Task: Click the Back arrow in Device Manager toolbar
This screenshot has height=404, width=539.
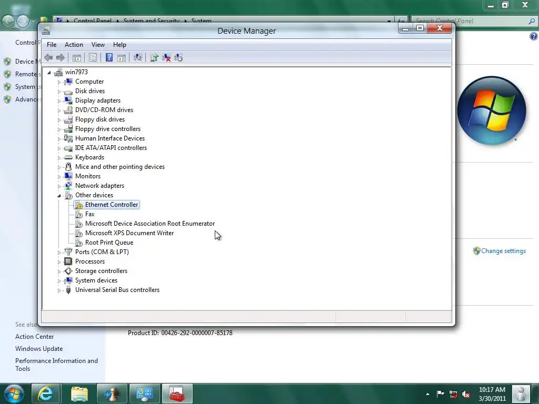Action: tap(48, 58)
